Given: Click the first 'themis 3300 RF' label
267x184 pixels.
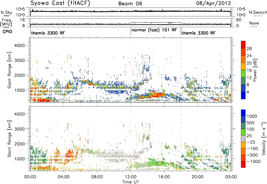Looking at the screenshot, I should (x=48, y=33).
